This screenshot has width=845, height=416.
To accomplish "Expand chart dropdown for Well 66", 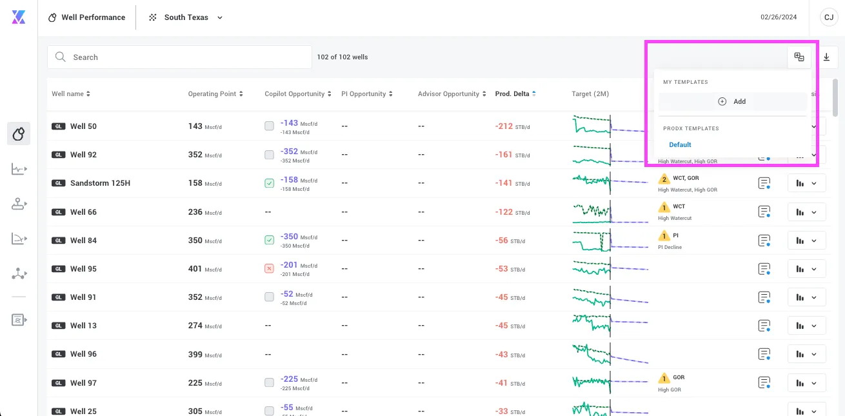I will [807, 212].
